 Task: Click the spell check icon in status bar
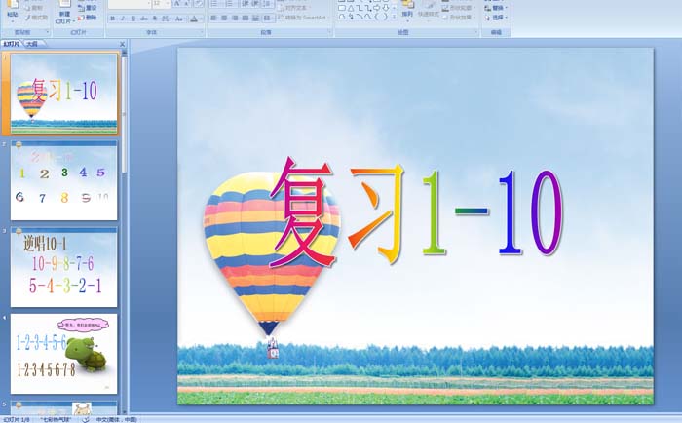click(x=86, y=418)
